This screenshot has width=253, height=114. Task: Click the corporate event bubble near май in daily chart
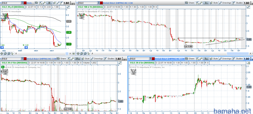(x=26, y=48)
